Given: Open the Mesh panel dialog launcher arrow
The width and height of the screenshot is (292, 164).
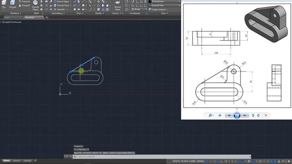Looking at the screenshot, I should pos(42,13).
